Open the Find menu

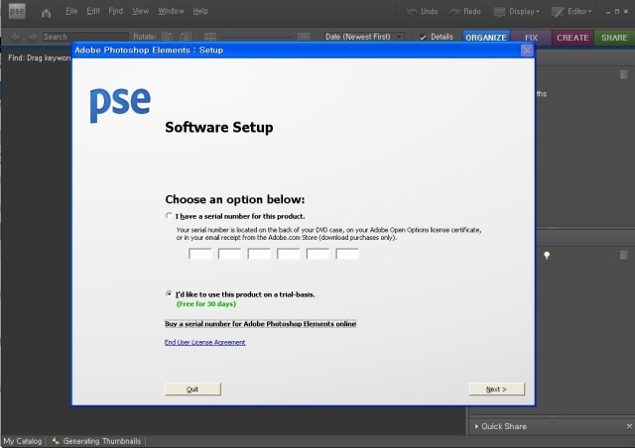[x=115, y=11]
